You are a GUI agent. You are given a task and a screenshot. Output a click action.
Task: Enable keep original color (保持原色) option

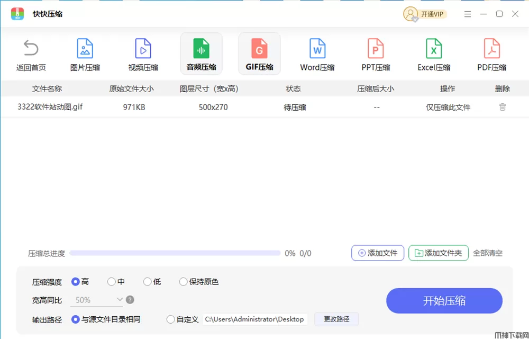[x=183, y=282]
